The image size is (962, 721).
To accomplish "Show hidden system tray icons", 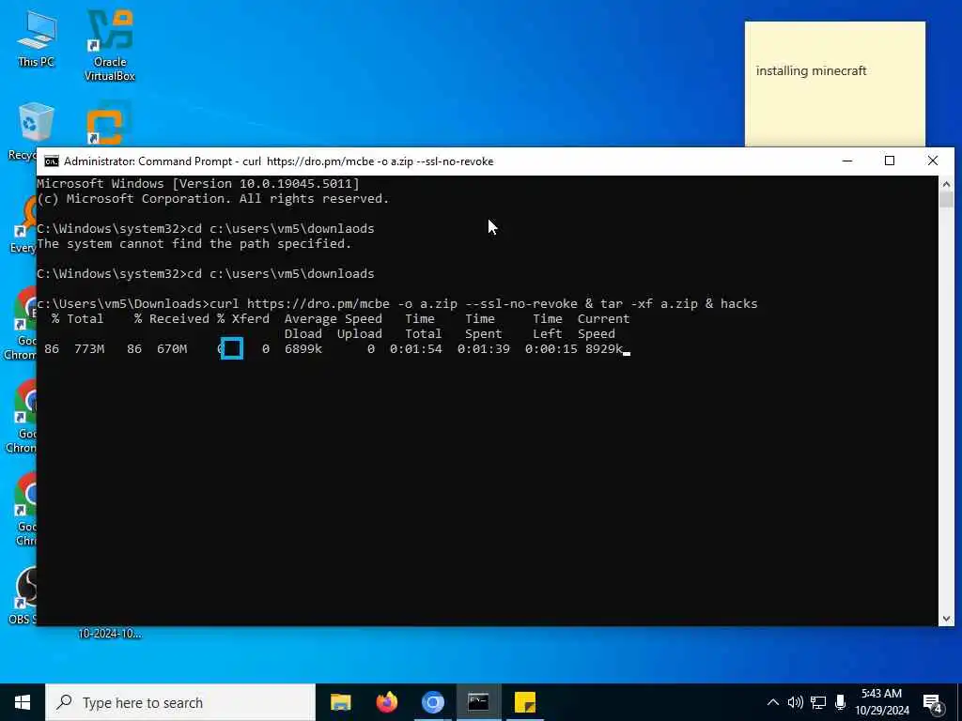I will [773, 702].
